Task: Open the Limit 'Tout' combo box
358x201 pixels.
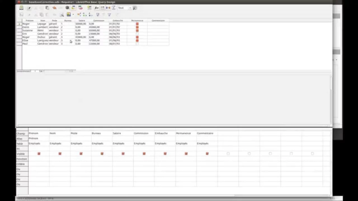Action: 124,8
